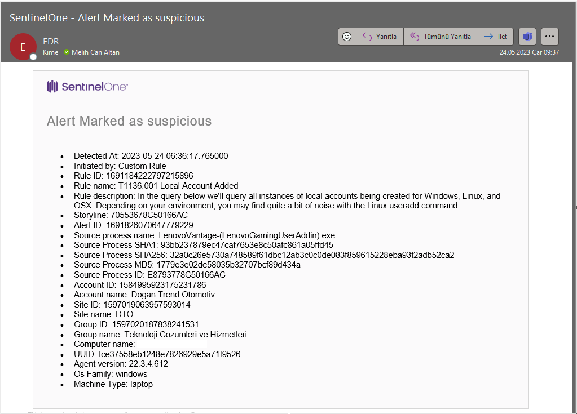Click Site name DTO
Viewport: 577px width, 414px height.
point(103,314)
